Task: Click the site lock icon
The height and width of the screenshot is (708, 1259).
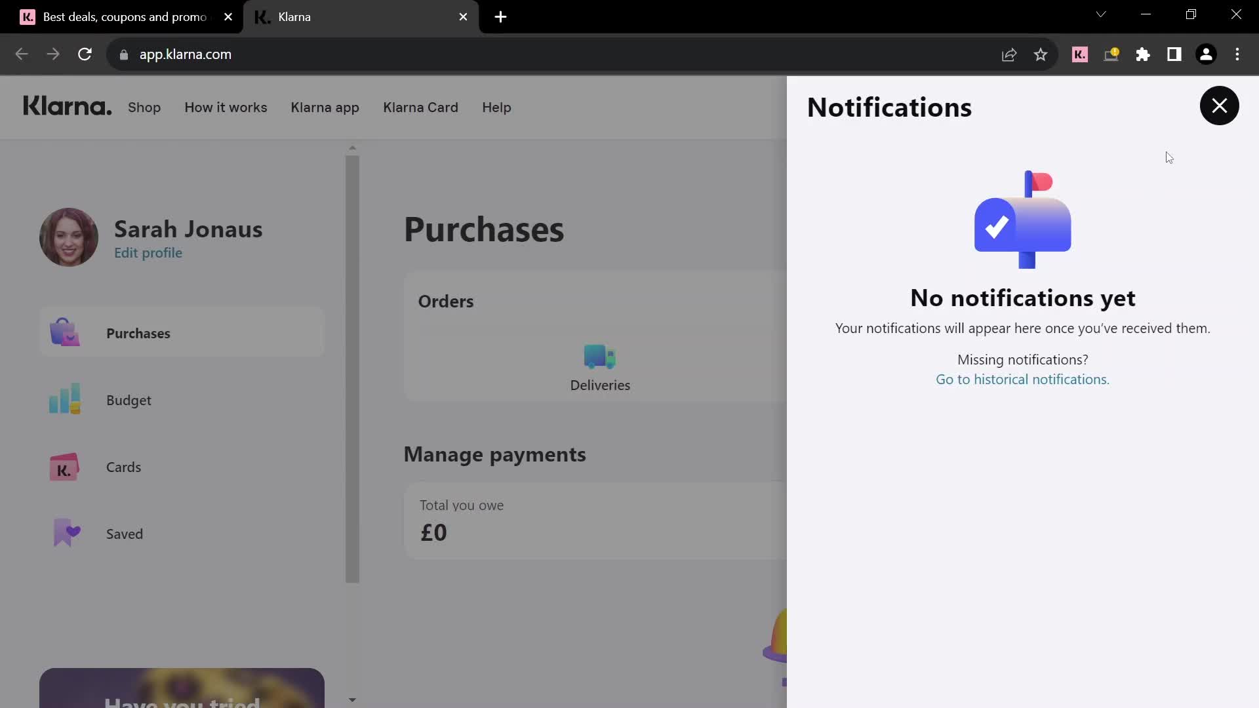Action: point(124,55)
